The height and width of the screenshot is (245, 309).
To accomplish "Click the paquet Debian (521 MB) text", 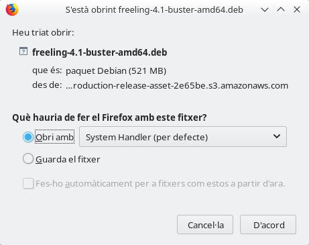I will coord(116,71).
